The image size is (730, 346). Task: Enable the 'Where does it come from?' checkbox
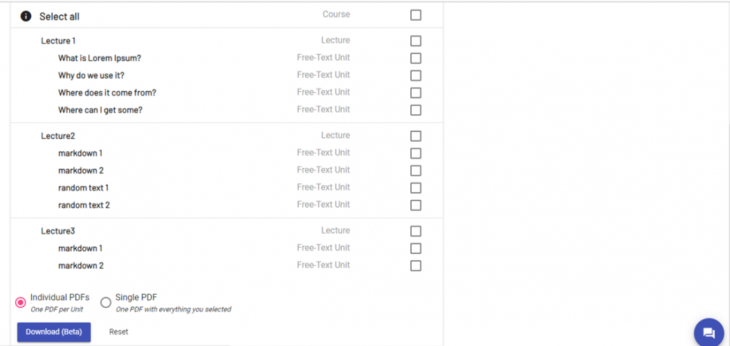416,93
